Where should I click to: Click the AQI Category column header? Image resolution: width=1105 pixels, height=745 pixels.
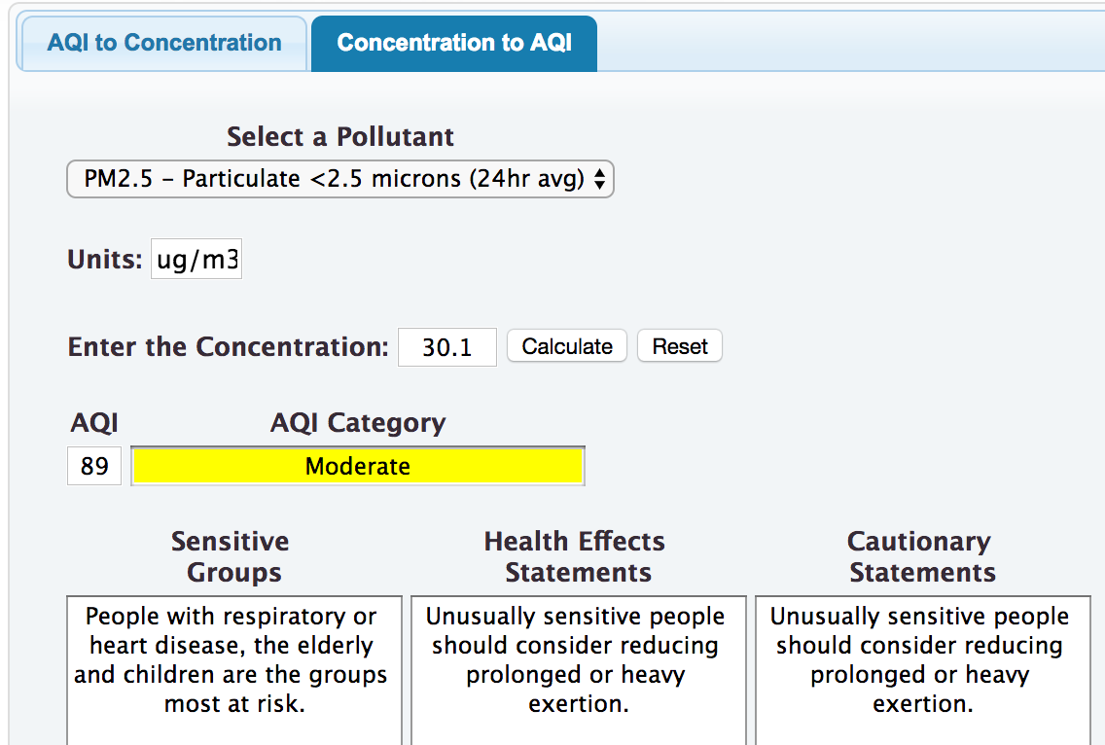(357, 423)
